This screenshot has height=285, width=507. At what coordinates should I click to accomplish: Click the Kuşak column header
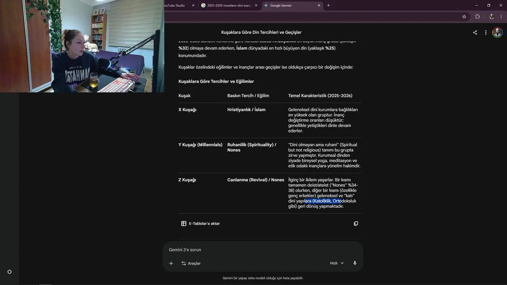click(x=185, y=96)
